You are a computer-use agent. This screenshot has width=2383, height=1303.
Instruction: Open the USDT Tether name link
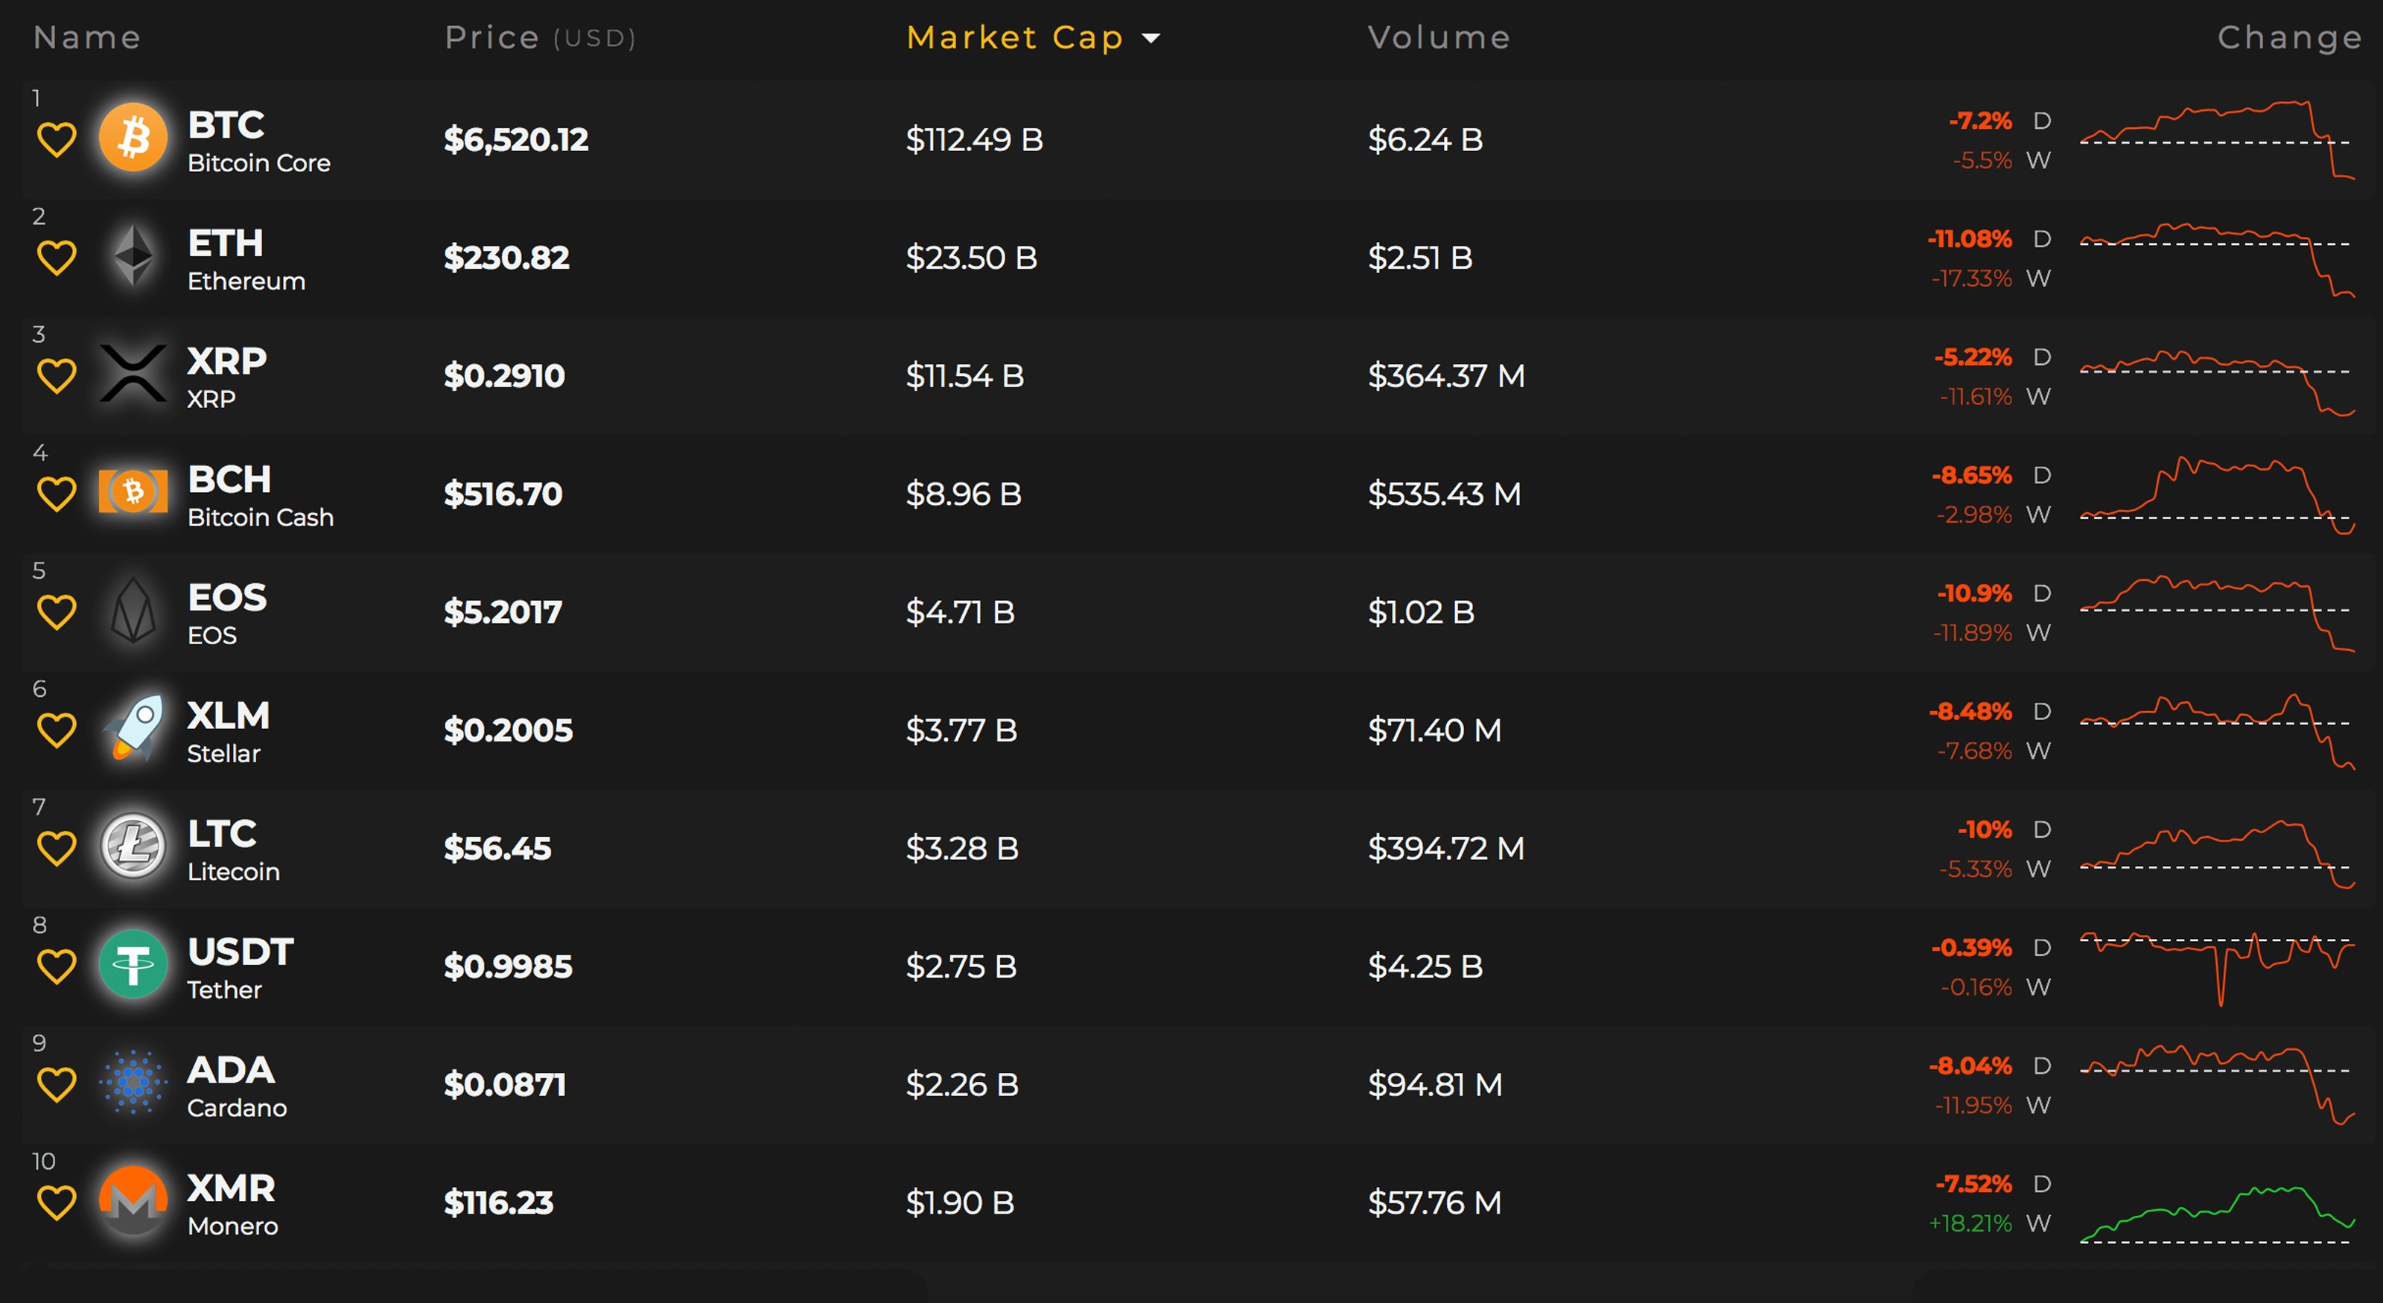coord(240,967)
